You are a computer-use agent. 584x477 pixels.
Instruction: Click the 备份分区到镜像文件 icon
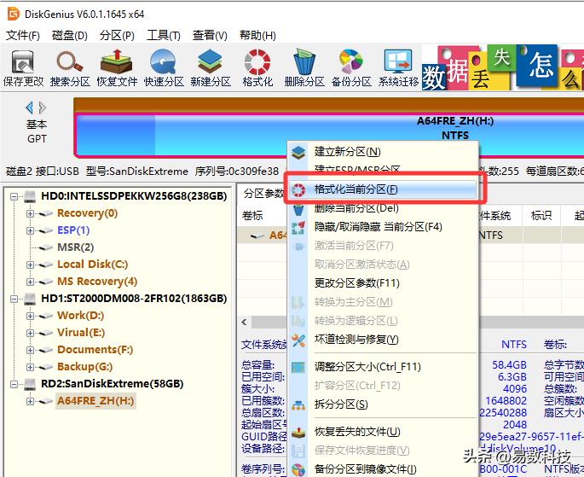point(298,469)
